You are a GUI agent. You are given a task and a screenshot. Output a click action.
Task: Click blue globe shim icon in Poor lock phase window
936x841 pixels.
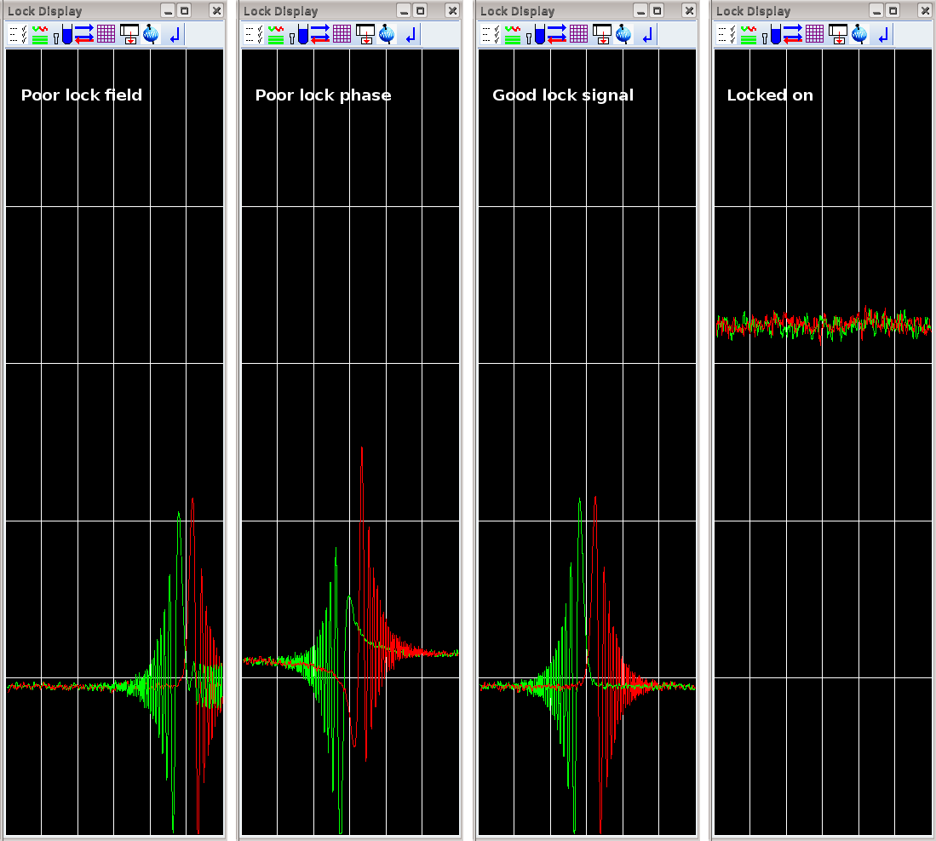(387, 35)
